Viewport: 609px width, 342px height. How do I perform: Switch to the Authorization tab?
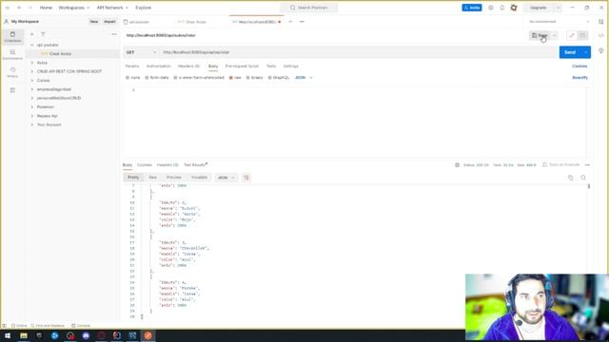pos(159,66)
